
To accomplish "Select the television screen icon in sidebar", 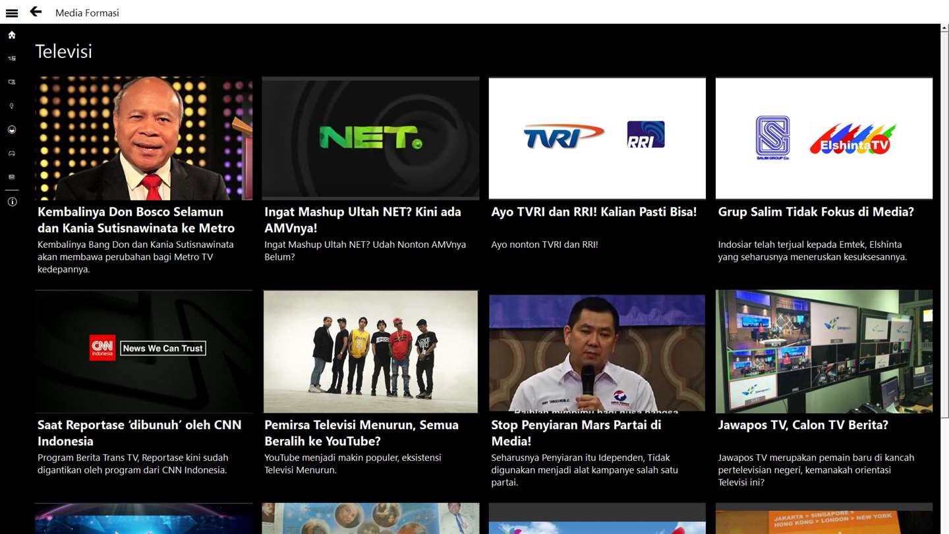I will tap(12, 82).
